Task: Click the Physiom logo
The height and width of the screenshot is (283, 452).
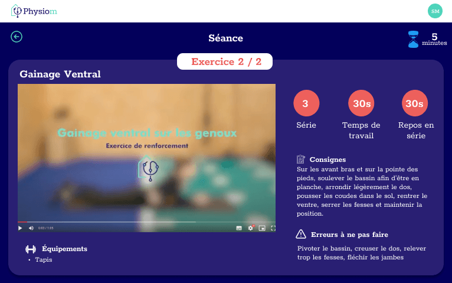Action: pyautogui.click(x=34, y=11)
